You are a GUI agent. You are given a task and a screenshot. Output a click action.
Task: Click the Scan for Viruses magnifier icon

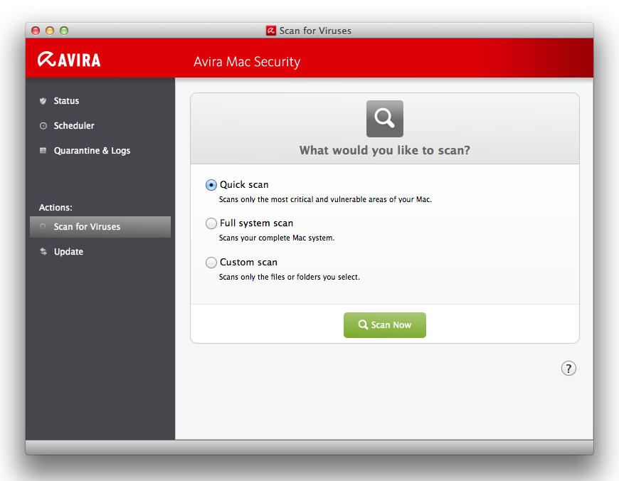tap(43, 226)
